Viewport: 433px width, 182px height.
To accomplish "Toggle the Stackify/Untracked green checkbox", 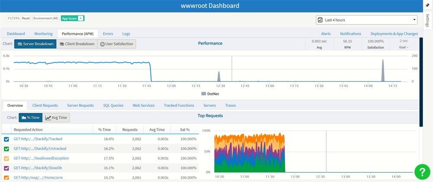I will point(6,148).
